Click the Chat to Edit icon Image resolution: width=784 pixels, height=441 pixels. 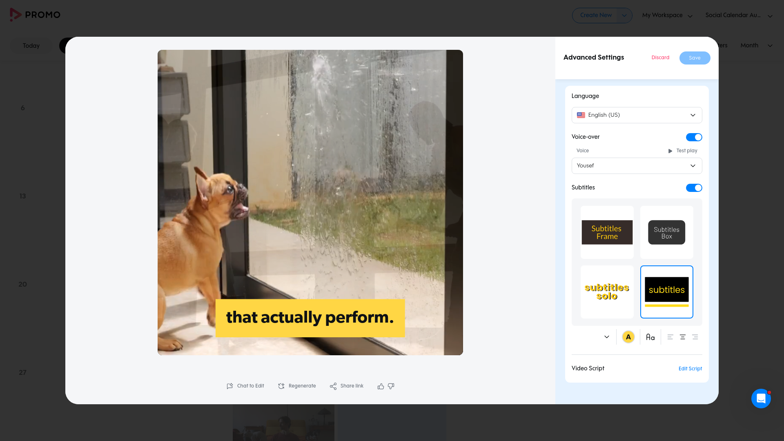(x=230, y=386)
